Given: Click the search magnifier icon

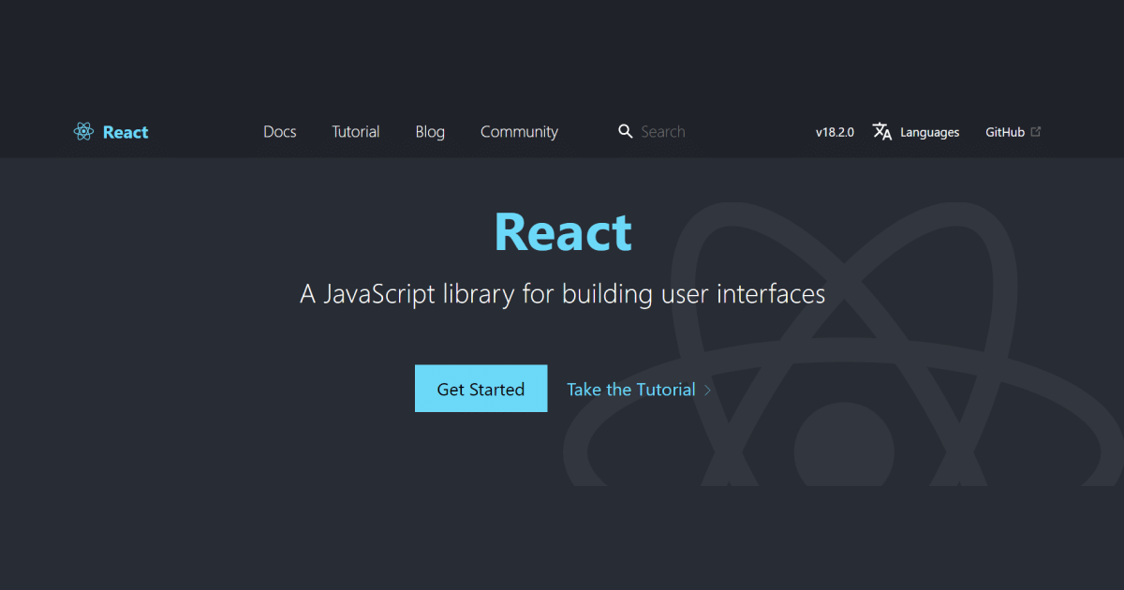Looking at the screenshot, I should [x=625, y=131].
